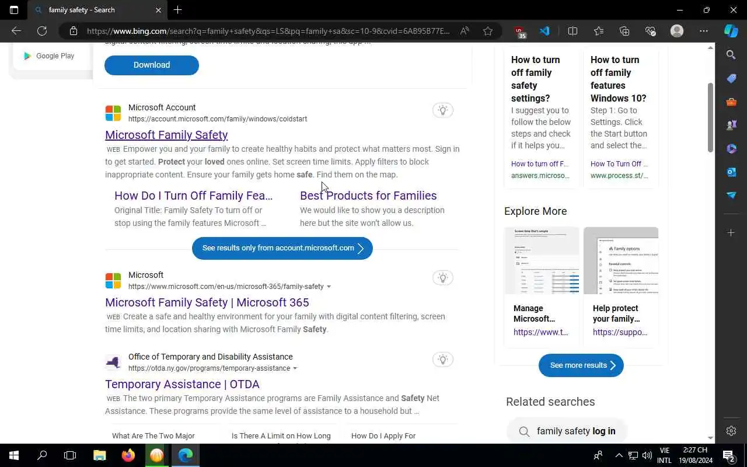Screen dimensions: 747x467
Task: Open Microsoft Family Safety result link
Action: click(166, 135)
